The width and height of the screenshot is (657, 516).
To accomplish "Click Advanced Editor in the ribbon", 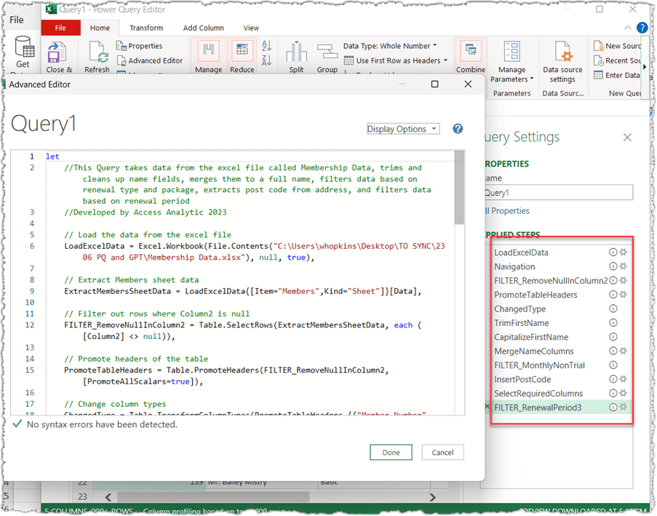I will click(x=150, y=60).
